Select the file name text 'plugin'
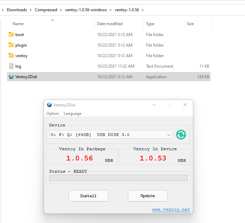The height and width of the screenshot is (223, 245). point(21,45)
